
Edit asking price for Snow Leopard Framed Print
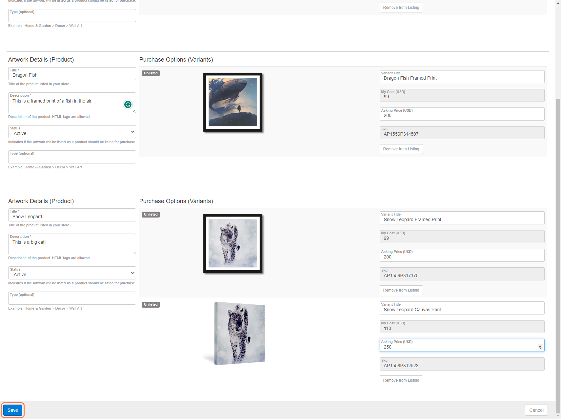(x=462, y=255)
